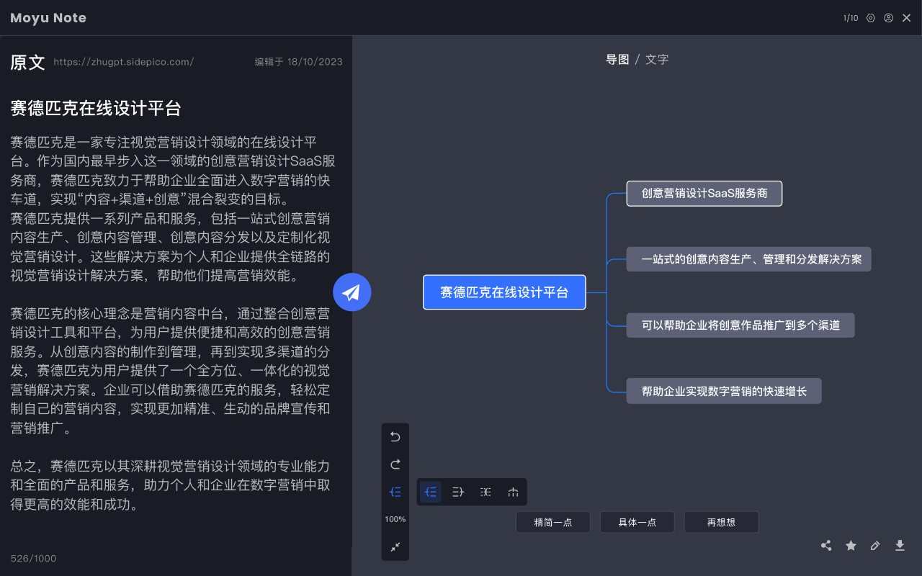Toggle the favorite star at bottom right

click(851, 545)
